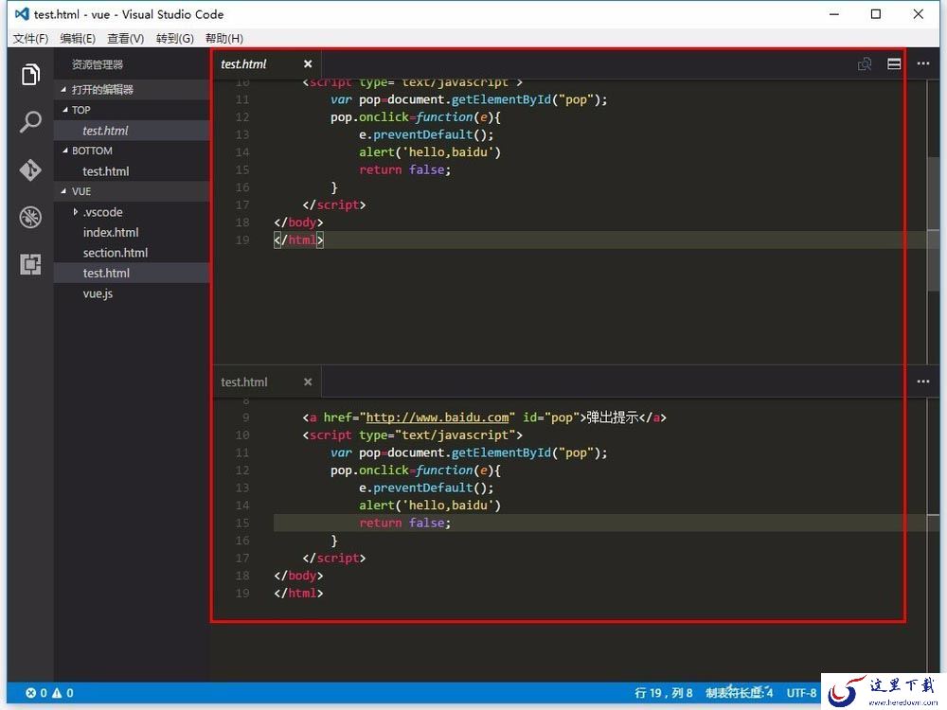This screenshot has width=947, height=710.
Task: Click the open preview/changes icon in top editor
Action: 865,64
